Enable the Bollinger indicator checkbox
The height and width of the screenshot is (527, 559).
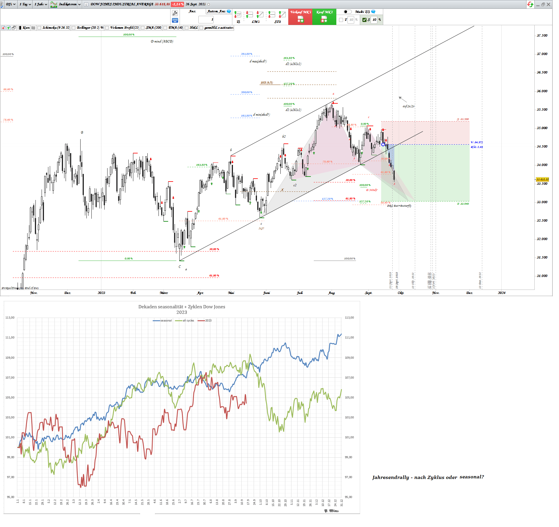(74, 28)
